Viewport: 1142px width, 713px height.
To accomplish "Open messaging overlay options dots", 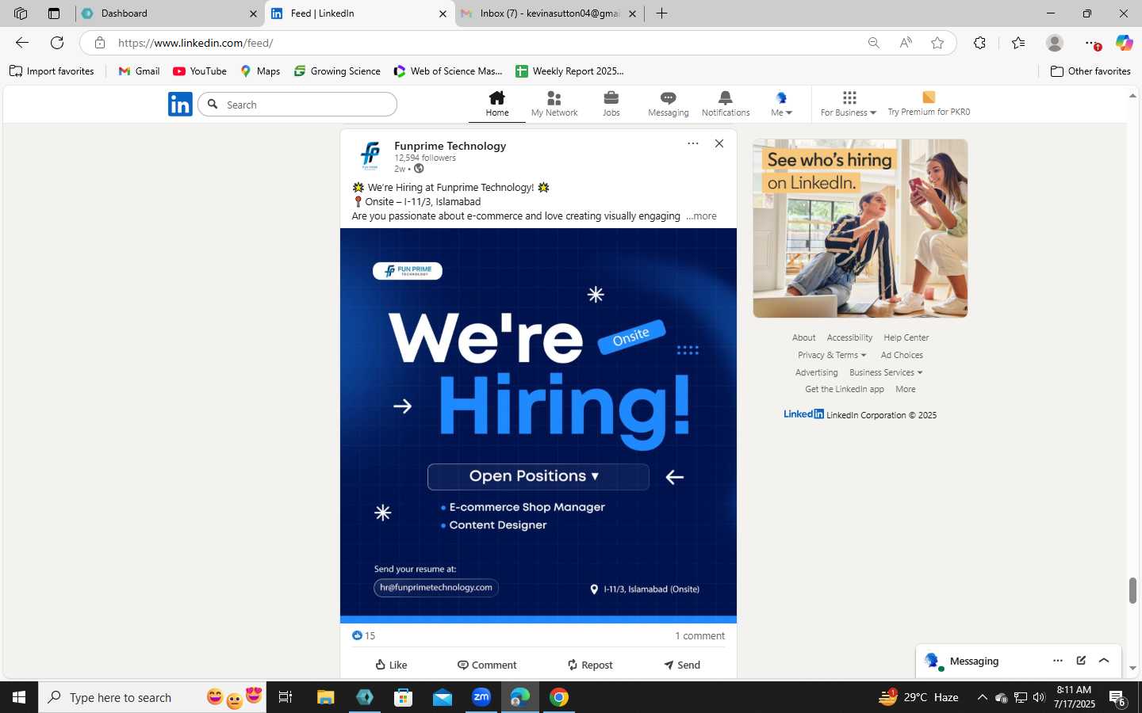I will pyautogui.click(x=1057, y=661).
